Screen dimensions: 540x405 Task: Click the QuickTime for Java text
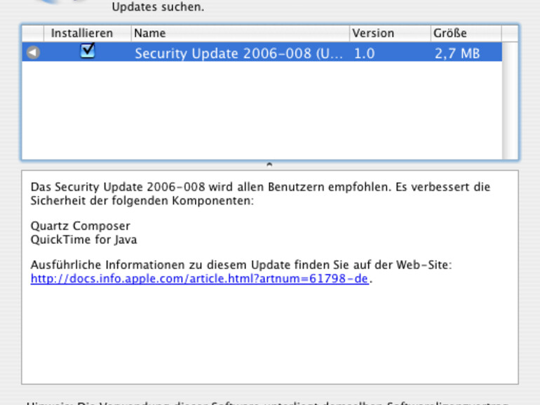coord(83,240)
